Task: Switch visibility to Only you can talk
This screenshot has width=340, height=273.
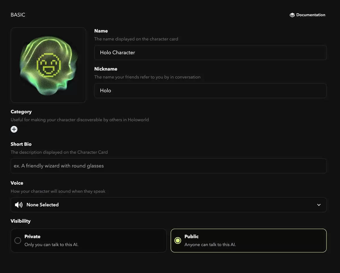Action: click(x=89, y=240)
